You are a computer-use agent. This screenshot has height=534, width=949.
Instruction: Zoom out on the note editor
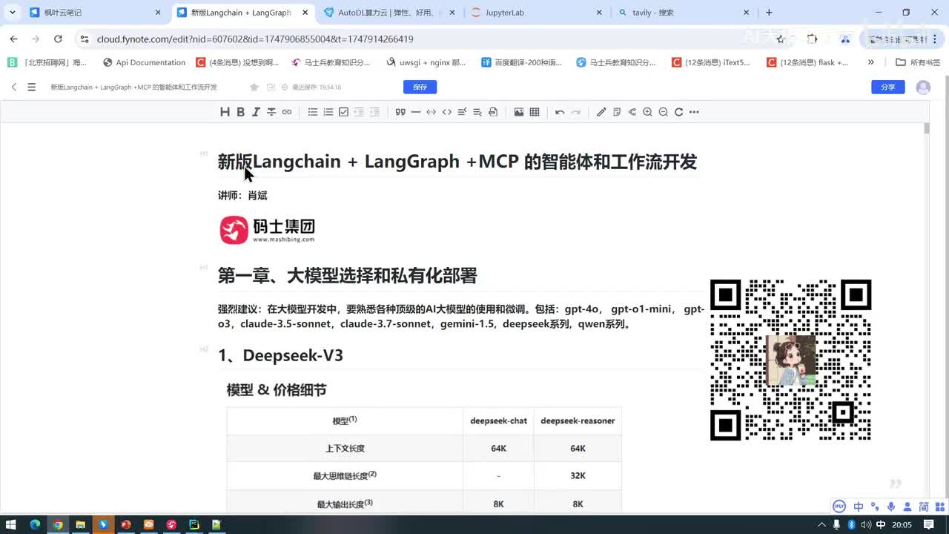(663, 112)
